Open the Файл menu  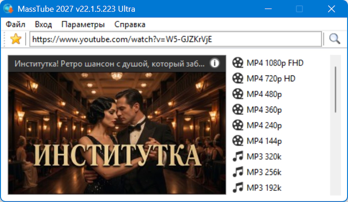(x=15, y=24)
